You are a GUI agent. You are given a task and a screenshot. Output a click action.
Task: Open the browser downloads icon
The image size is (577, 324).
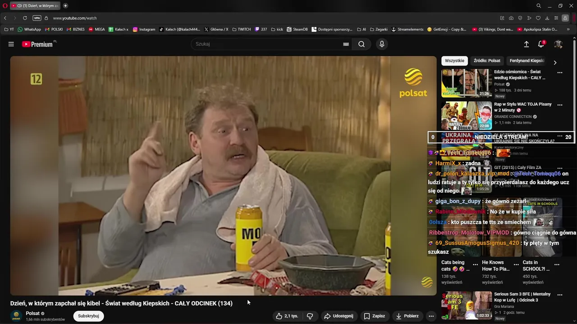[547, 18]
